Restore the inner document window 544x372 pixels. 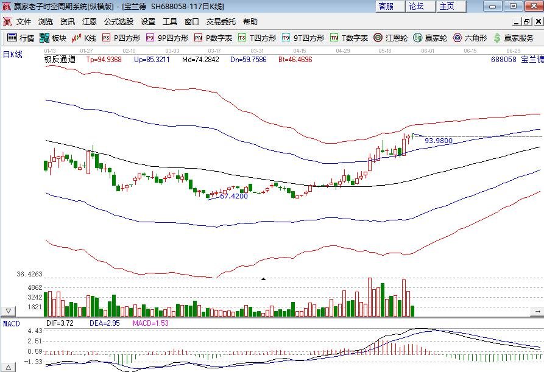tap(527, 21)
